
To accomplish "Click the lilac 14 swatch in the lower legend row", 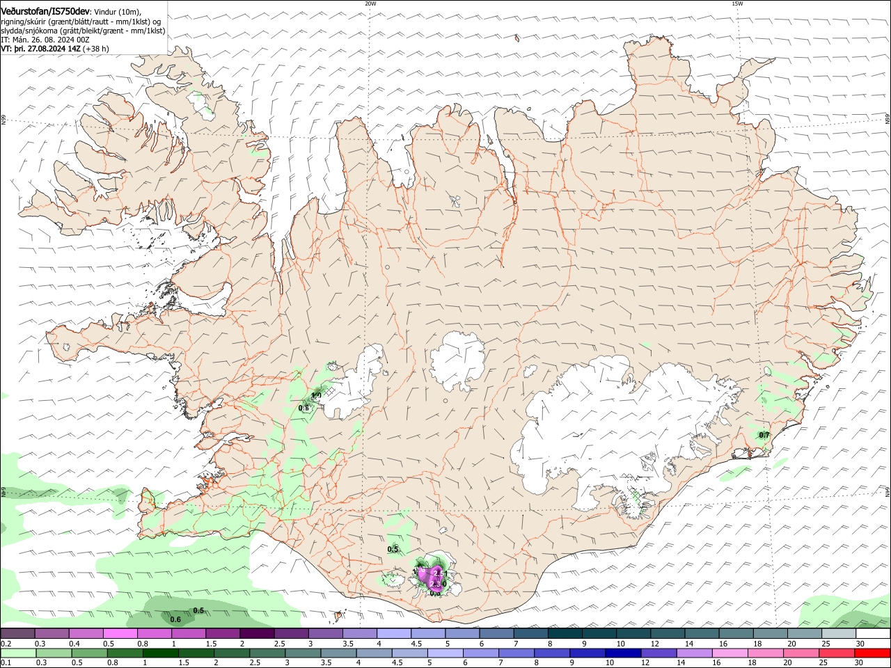I will [x=694, y=653].
